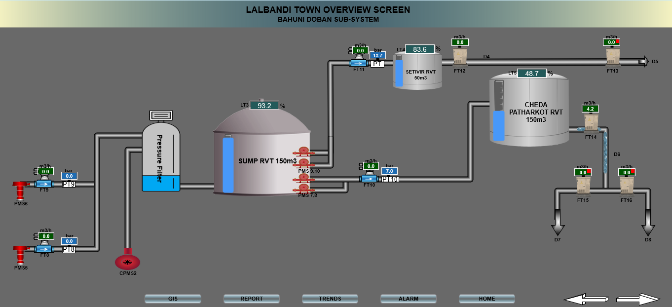
Task: Return to the HOME screen
Action: coord(487,299)
